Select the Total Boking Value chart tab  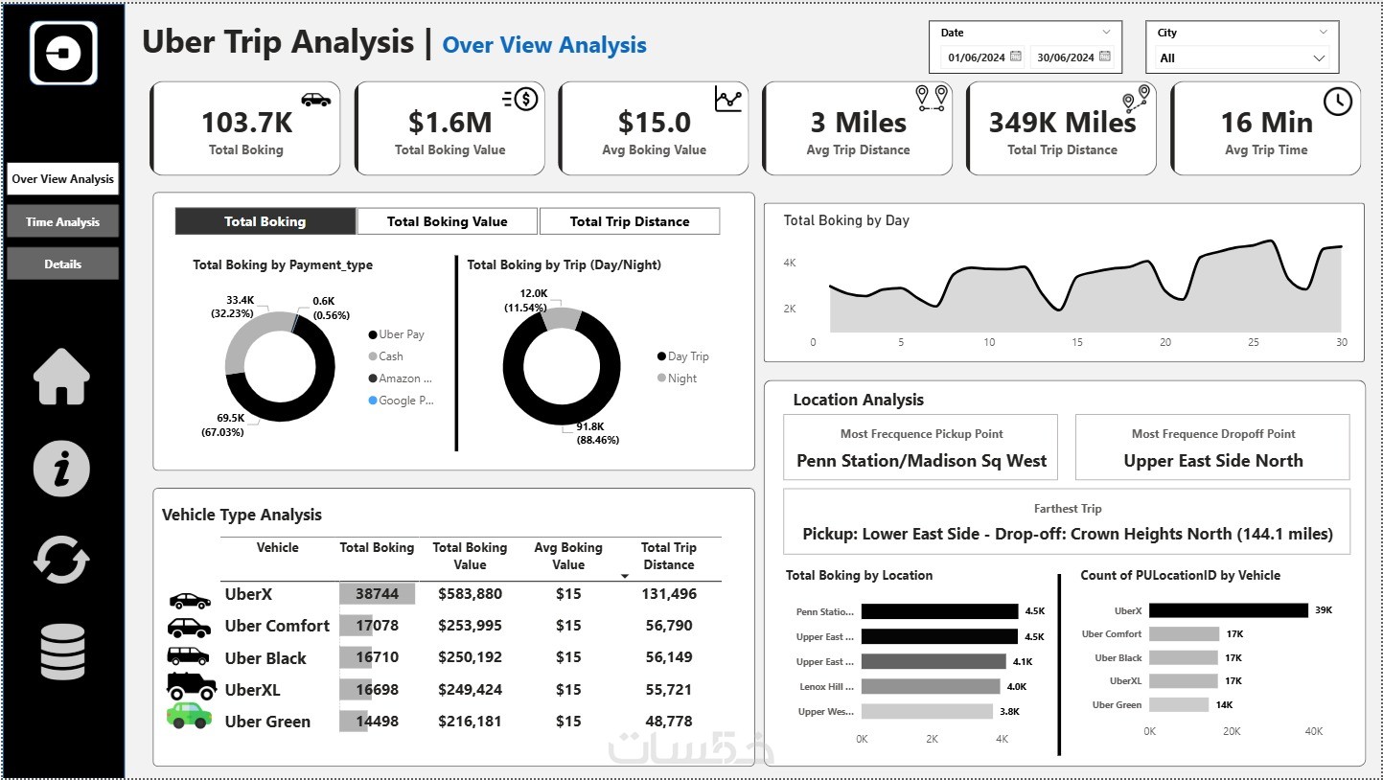tap(448, 221)
